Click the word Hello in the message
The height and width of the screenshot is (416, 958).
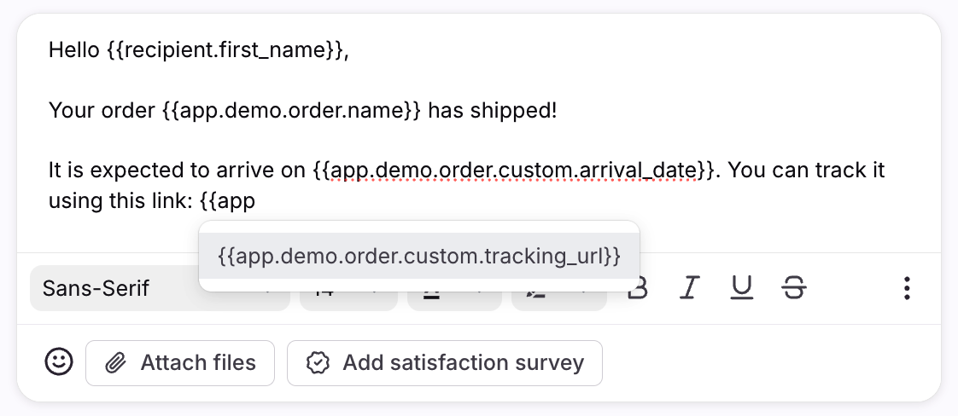[74, 50]
